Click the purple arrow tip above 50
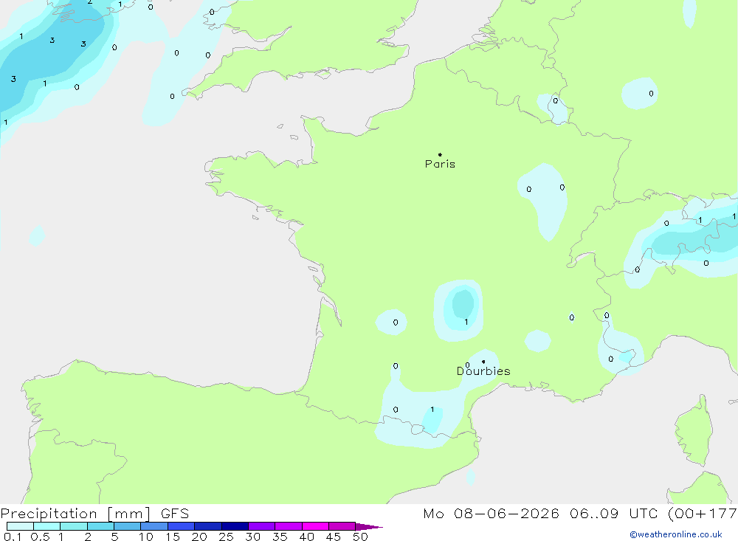Image resolution: width=738 pixels, height=541 pixels. [368, 527]
